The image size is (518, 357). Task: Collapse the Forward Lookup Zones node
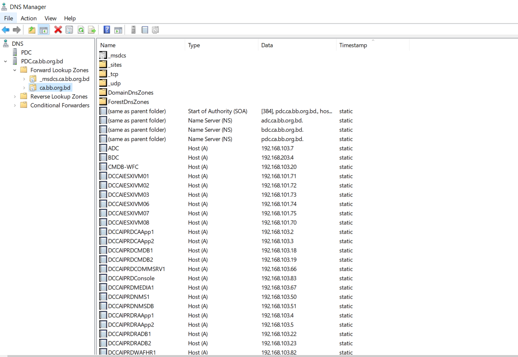pos(15,70)
